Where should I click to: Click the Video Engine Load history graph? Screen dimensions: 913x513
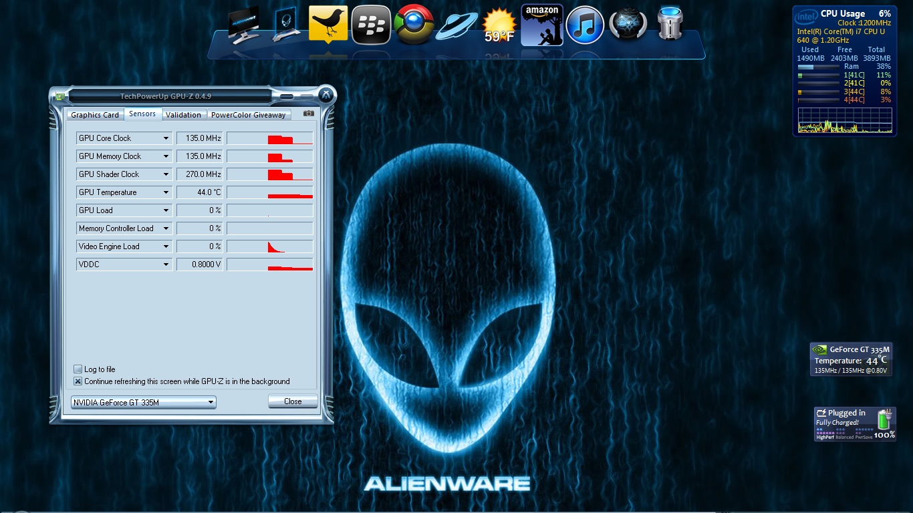pyautogui.click(x=270, y=246)
